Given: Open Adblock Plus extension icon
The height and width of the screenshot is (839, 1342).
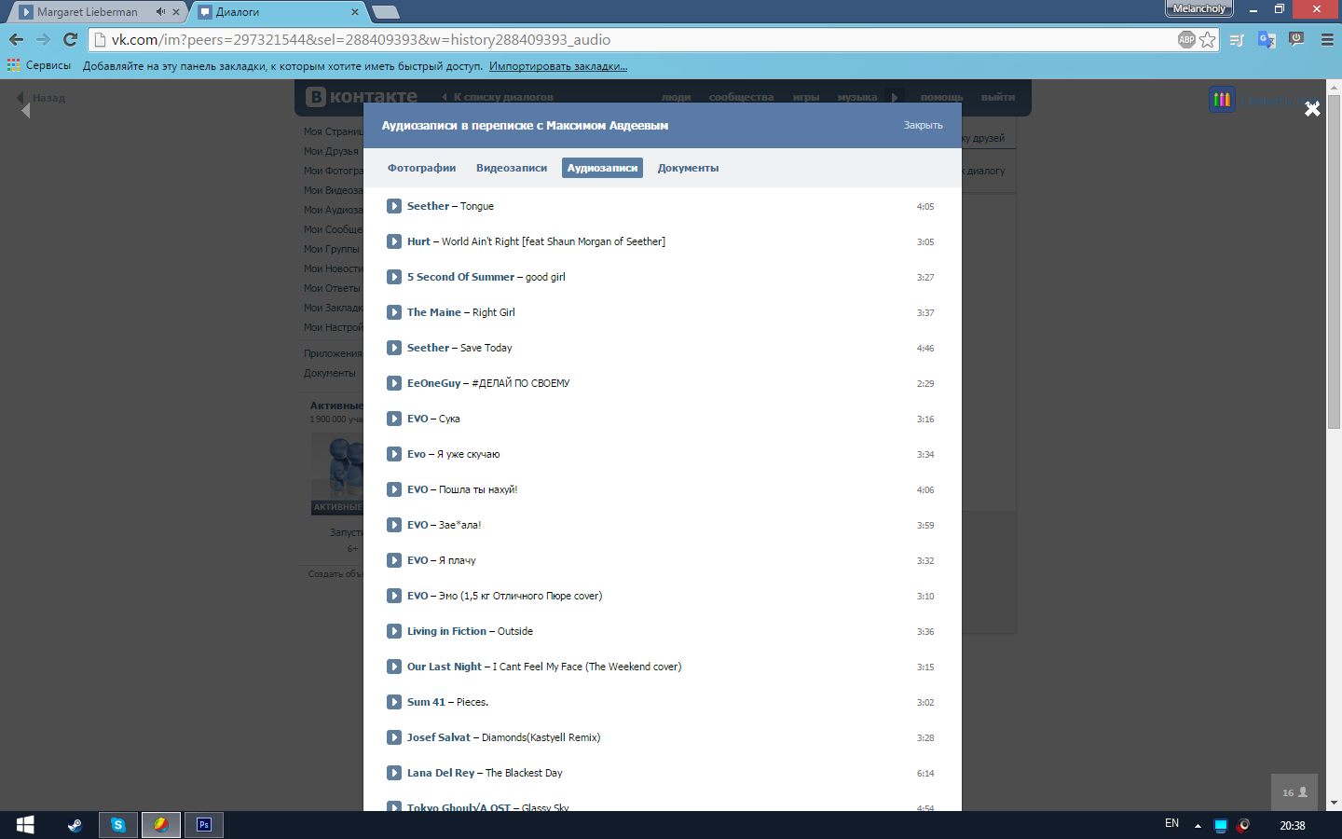Looking at the screenshot, I should (x=1186, y=39).
